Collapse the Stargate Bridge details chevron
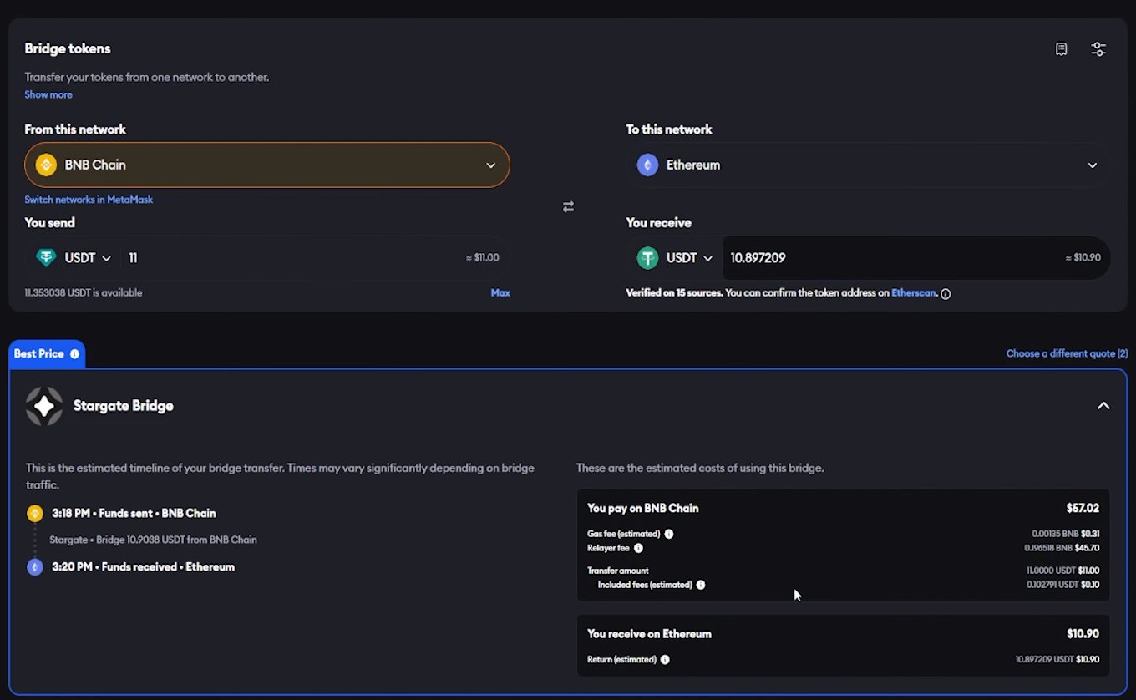The width and height of the screenshot is (1136, 700). [x=1103, y=405]
